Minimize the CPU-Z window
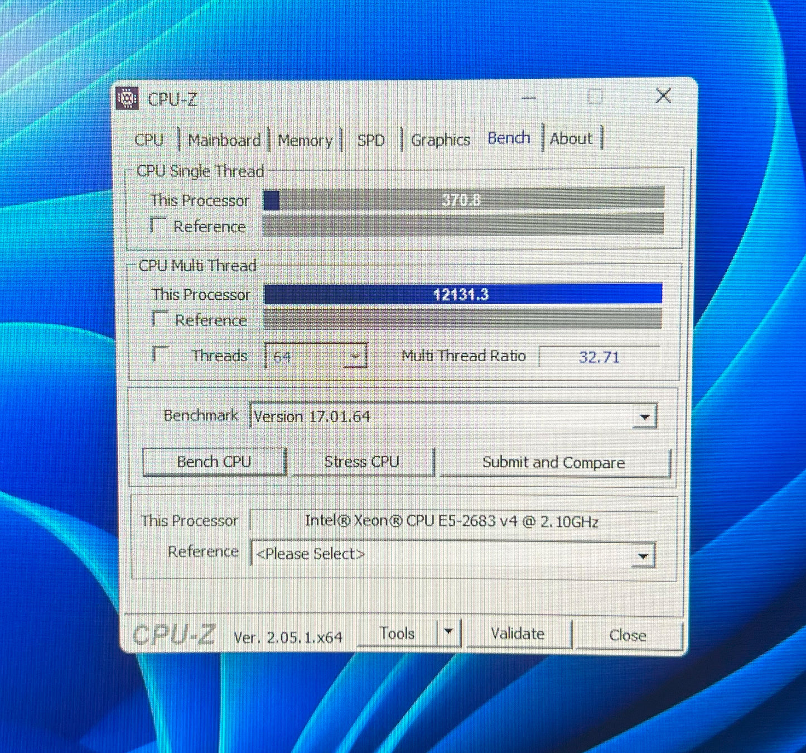The width and height of the screenshot is (806, 753). 528,98
